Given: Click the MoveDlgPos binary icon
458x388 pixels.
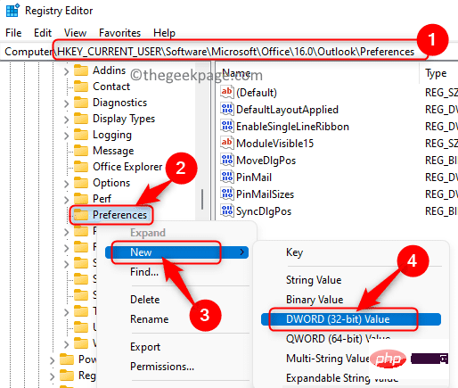Looking at the screenshot, I should (227, 160).
